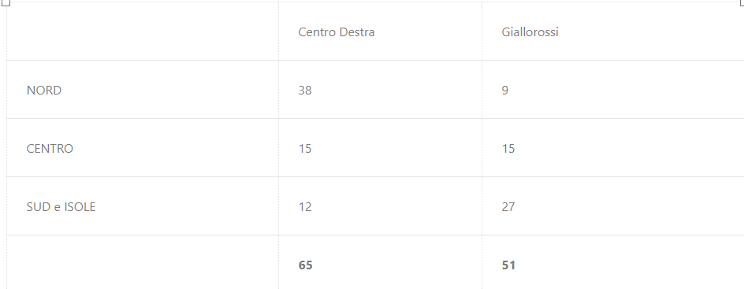Select the cell with value 9
This screenshot has width=744, height=289.
(x=612, y=90)
